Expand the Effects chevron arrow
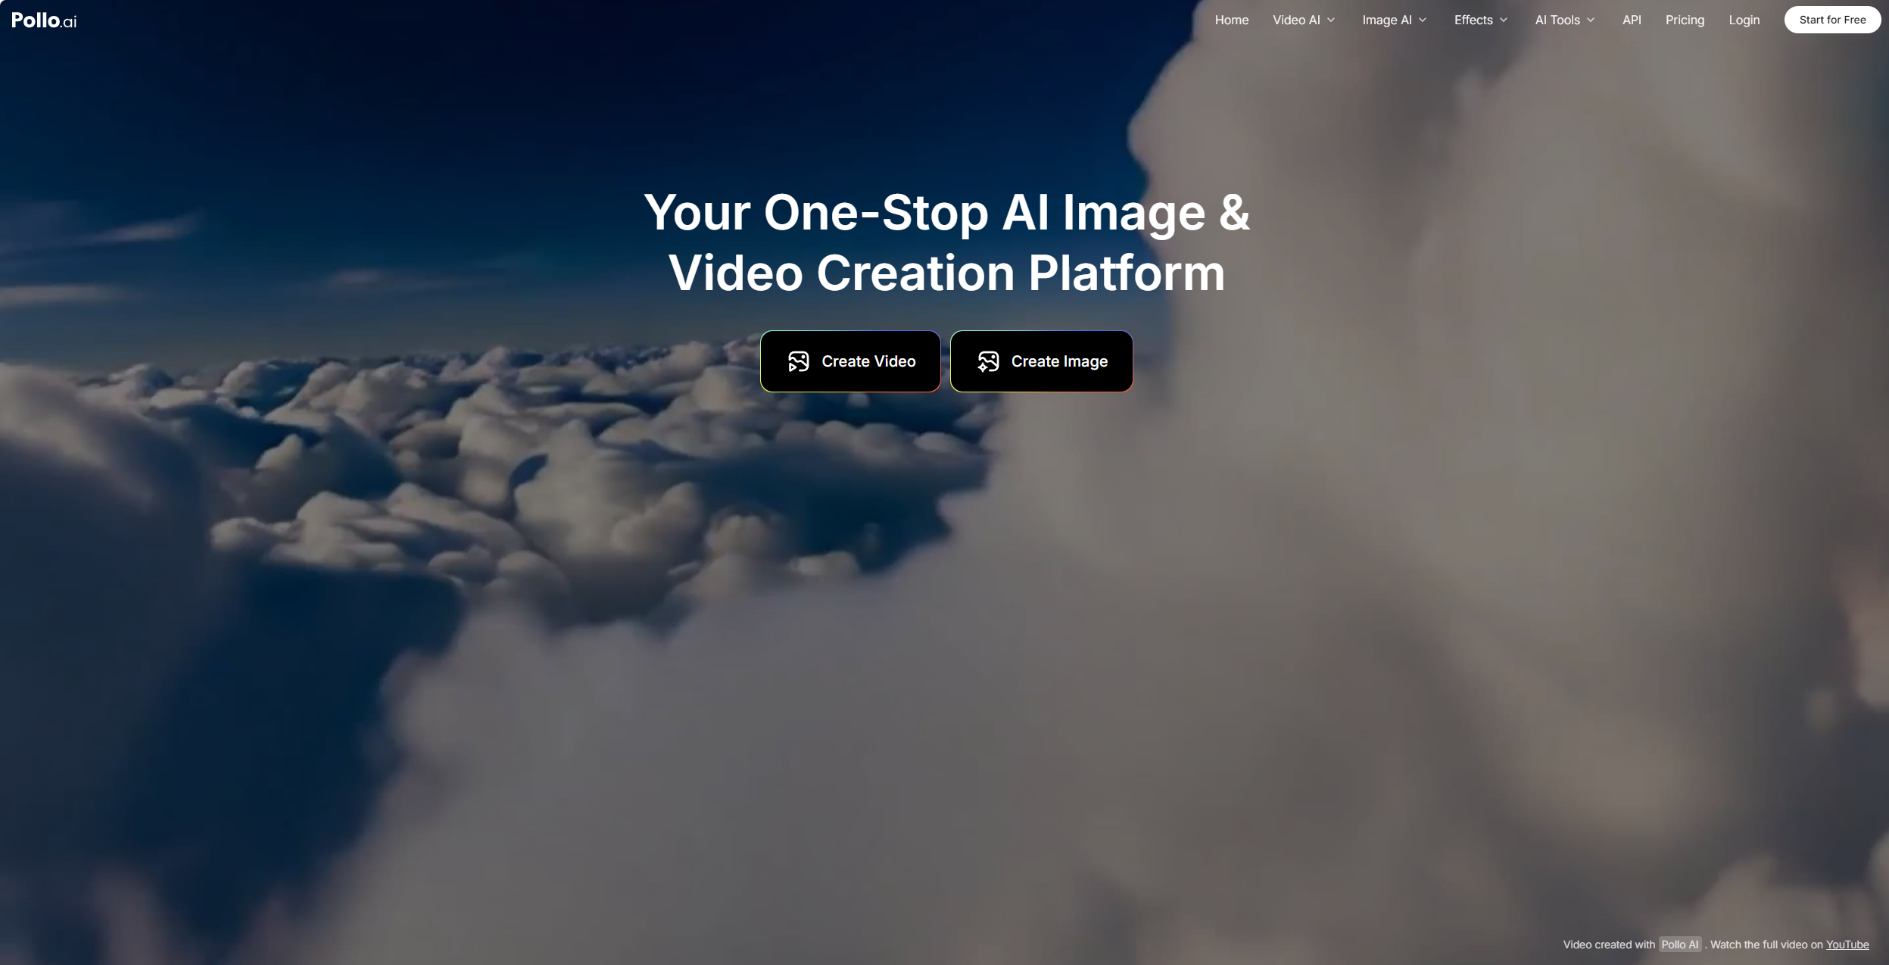The height and width of the screenshot is (965, 1889). click(1504, 20)
